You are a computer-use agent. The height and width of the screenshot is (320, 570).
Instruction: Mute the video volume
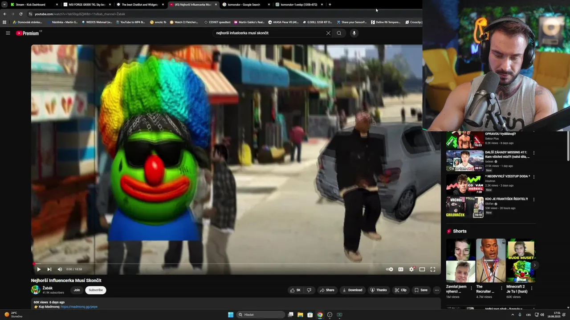click(x=60, y=269)
